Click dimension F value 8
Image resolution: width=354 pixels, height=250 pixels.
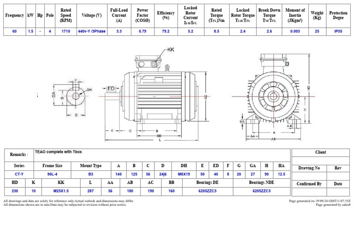(x=228, y=174)
